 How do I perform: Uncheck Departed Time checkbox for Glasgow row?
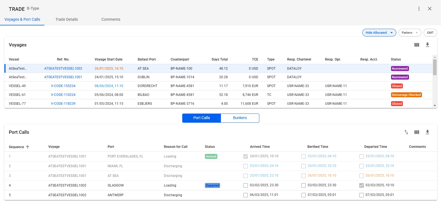point(361,185)
